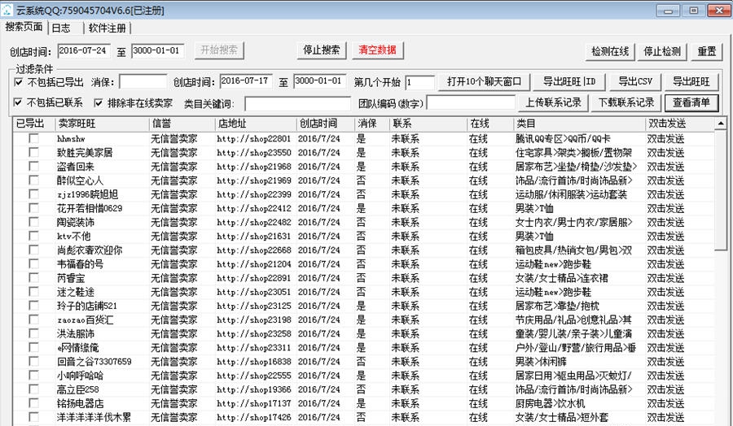
Task: Sort by 信誉 column header
Action: coord(182,124)
